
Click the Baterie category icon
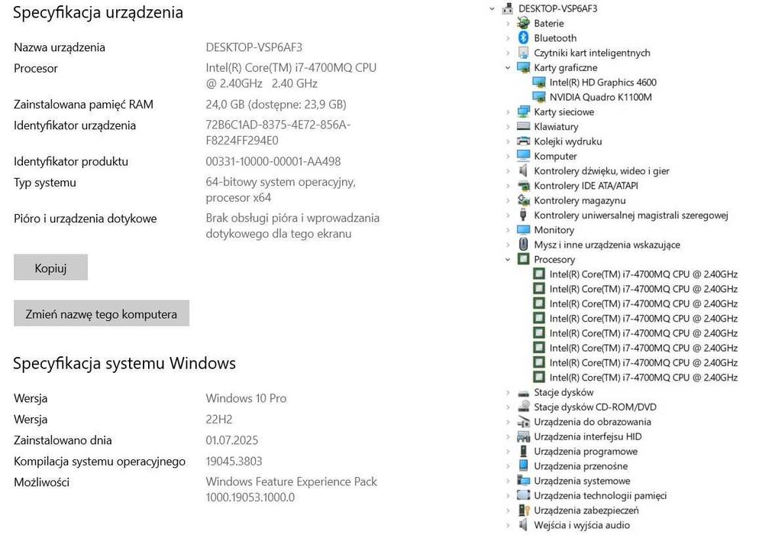pyautogui.click(x=523, y=23)
